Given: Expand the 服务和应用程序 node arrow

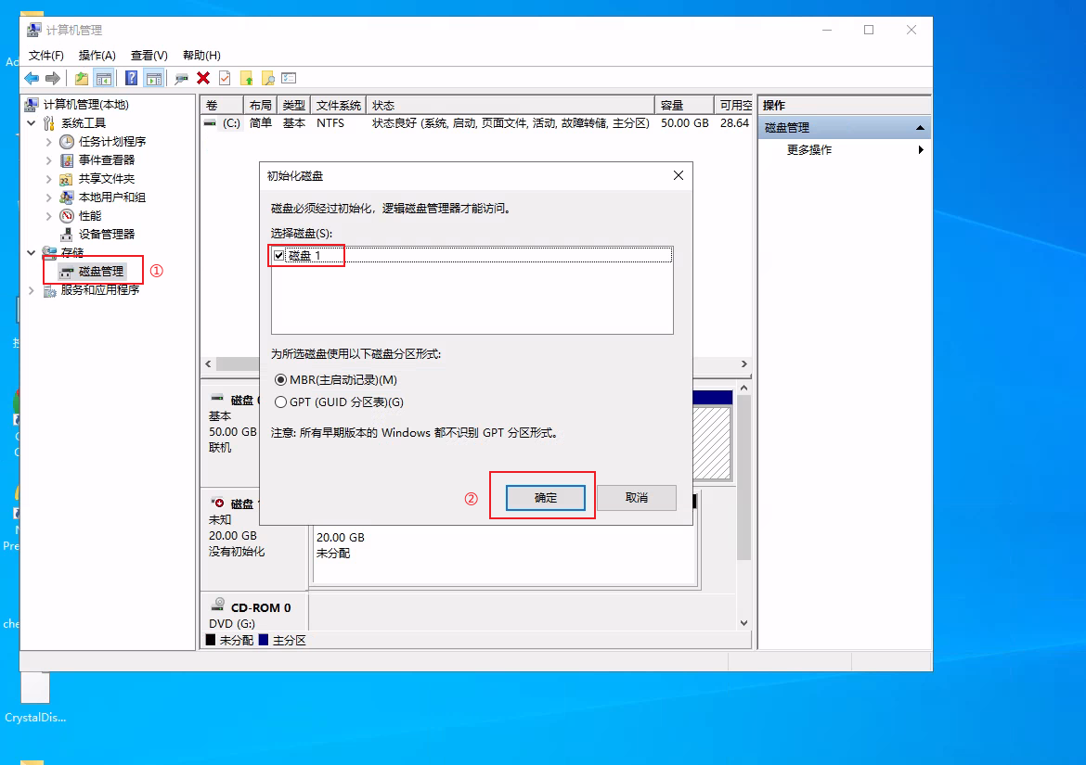Looking at the screenshot, I should [x=32, y=290].
